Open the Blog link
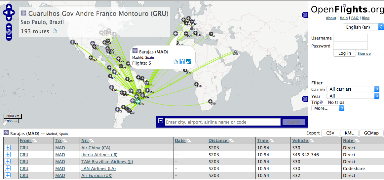Screen dimensions: 384x180 365,18
